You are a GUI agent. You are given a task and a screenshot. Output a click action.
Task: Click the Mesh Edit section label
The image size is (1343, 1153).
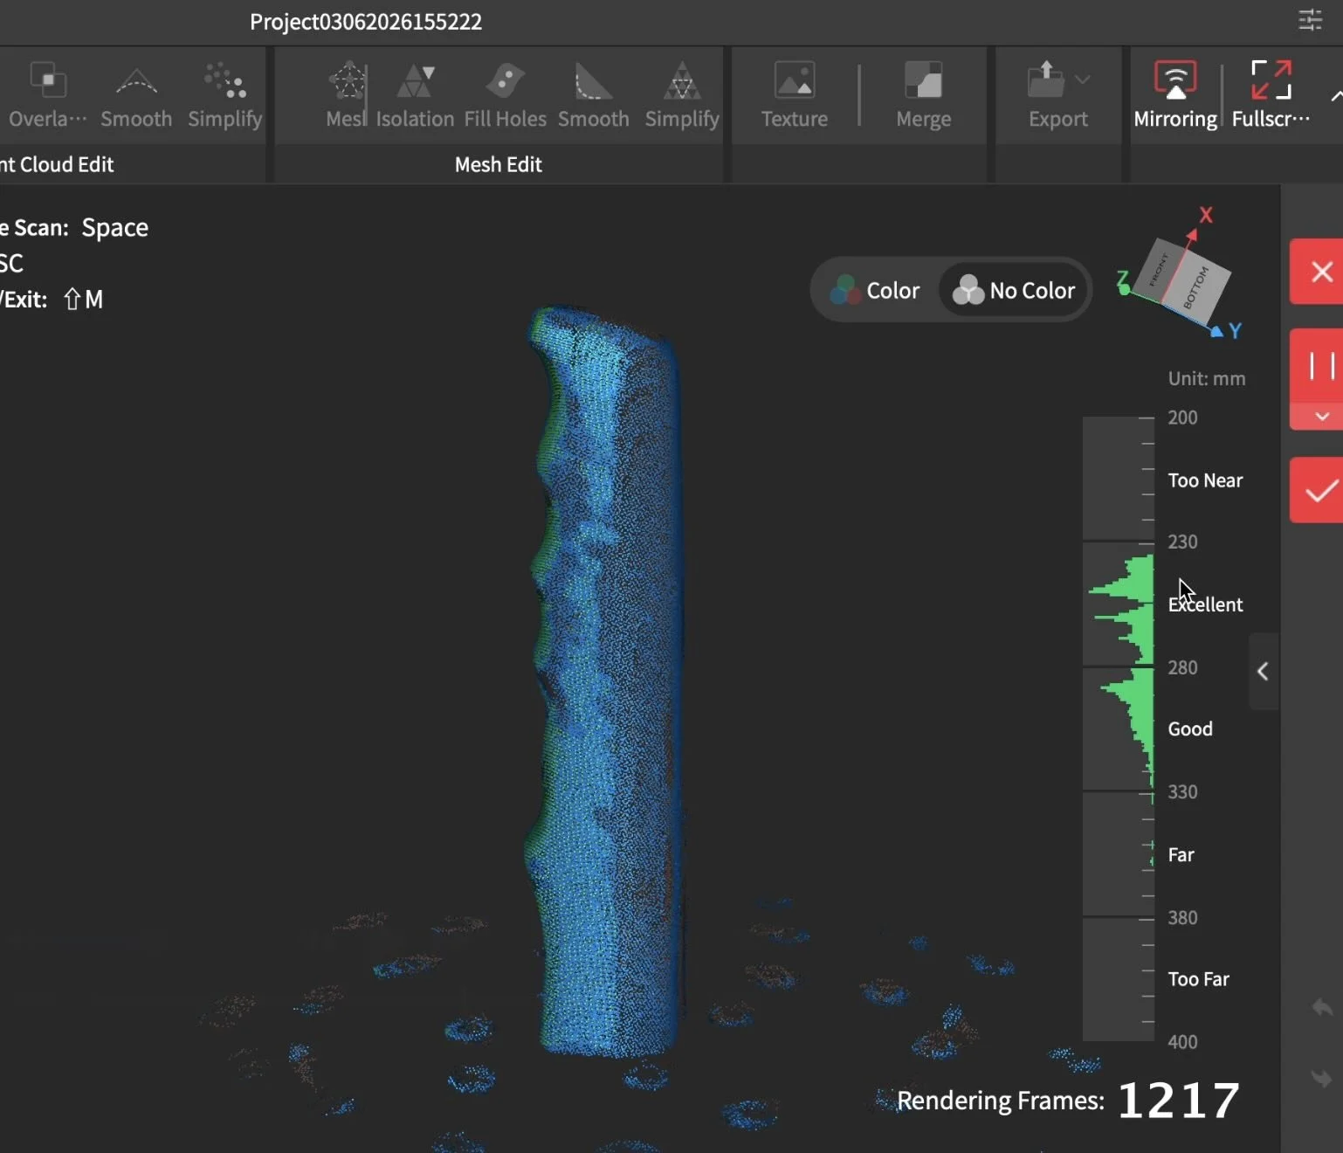[498, 164]
